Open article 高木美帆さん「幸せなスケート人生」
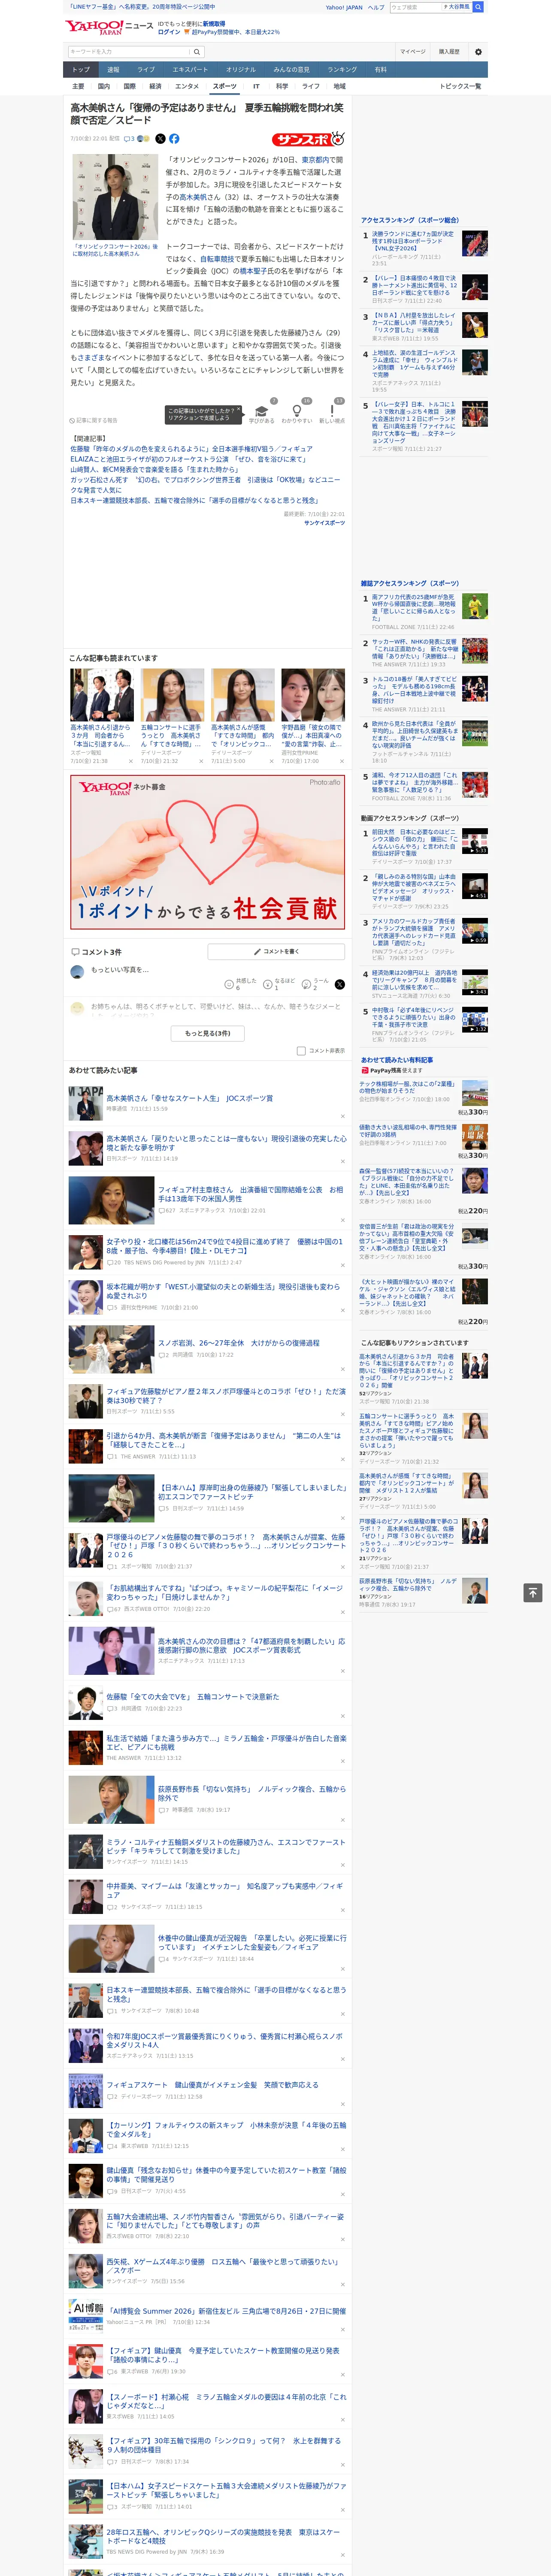This screenshot has height=2576, width=551. click(x=190, y=1098)
